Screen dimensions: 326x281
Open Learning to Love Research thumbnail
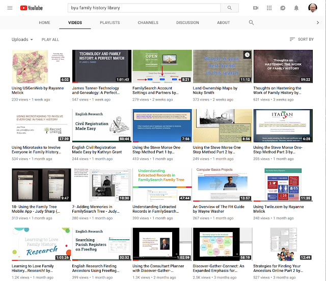click(41, 244)
